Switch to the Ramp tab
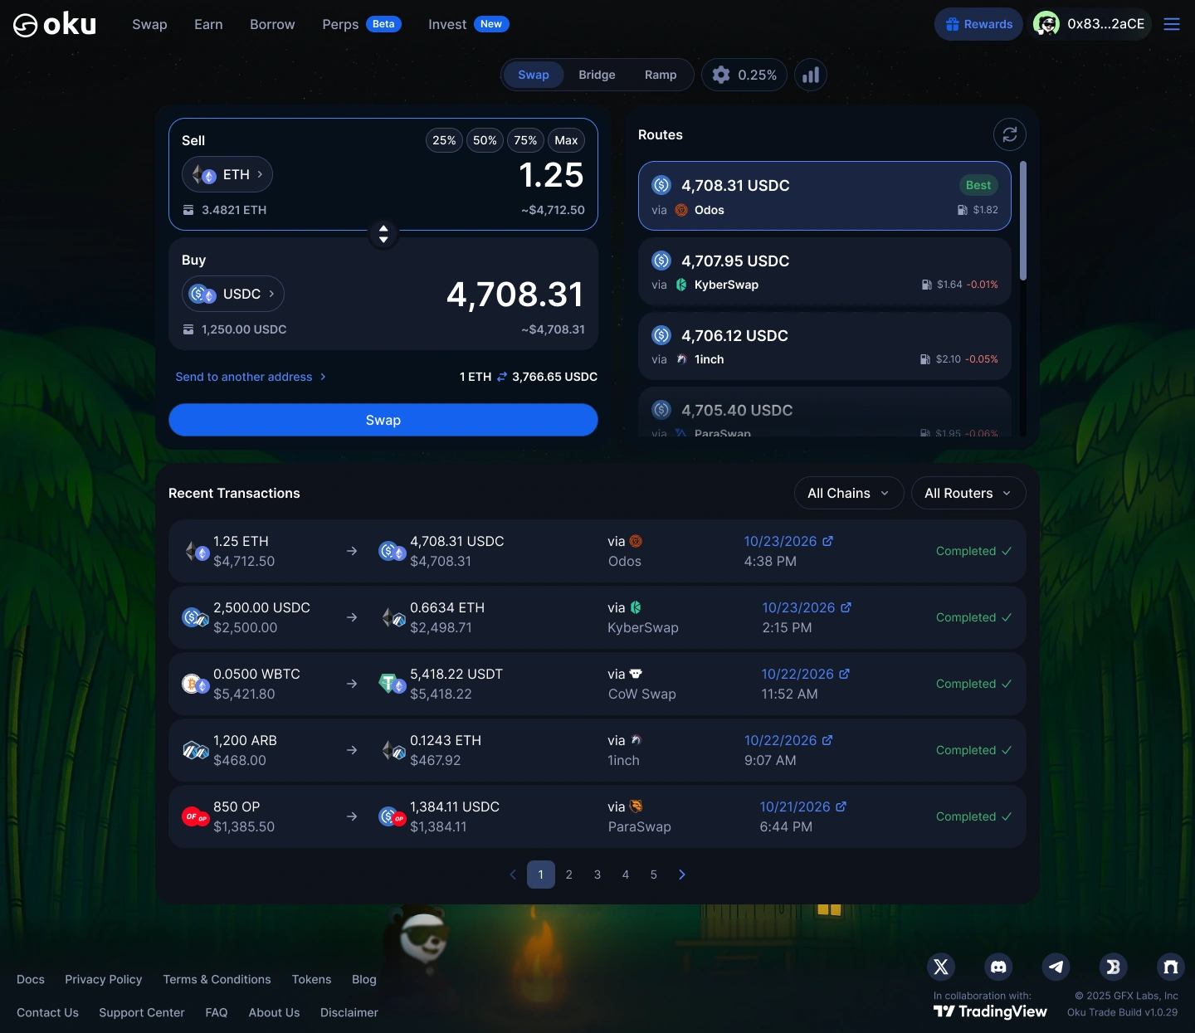The height and width of the screenshot is (1033, 1195). (661, 75)
